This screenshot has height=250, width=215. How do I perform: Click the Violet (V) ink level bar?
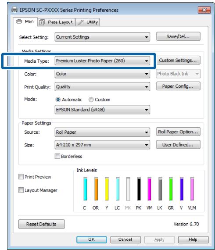(182, 189)
